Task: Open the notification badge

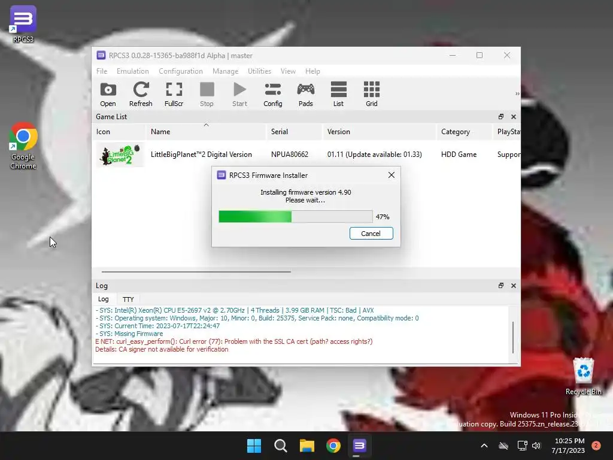Action: click(x=596, y=446)
